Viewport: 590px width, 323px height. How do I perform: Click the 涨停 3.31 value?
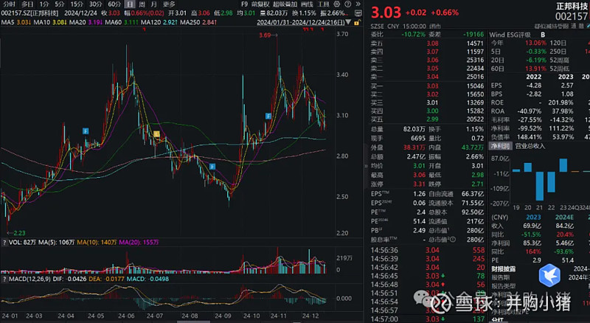tap(419, 184)
